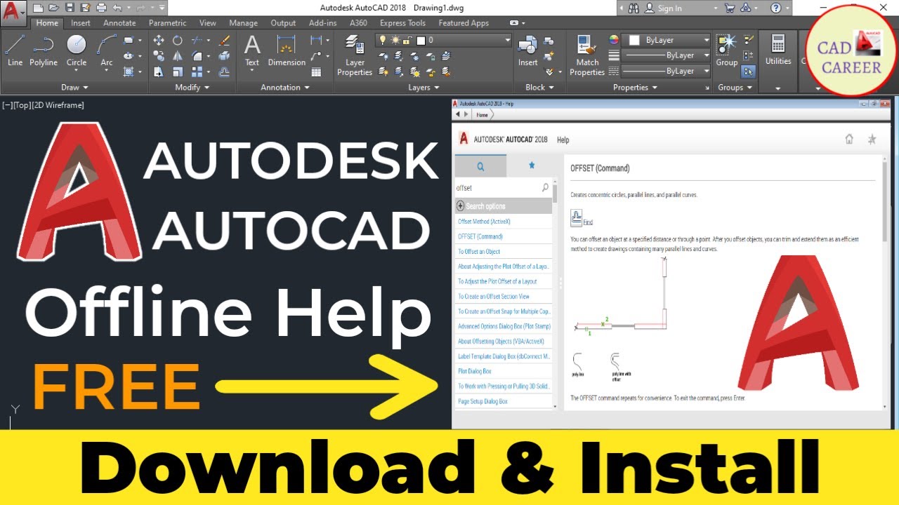The image size is (899, 505).
Task: Click the home icon in Help window
Action: pos(849,139)
